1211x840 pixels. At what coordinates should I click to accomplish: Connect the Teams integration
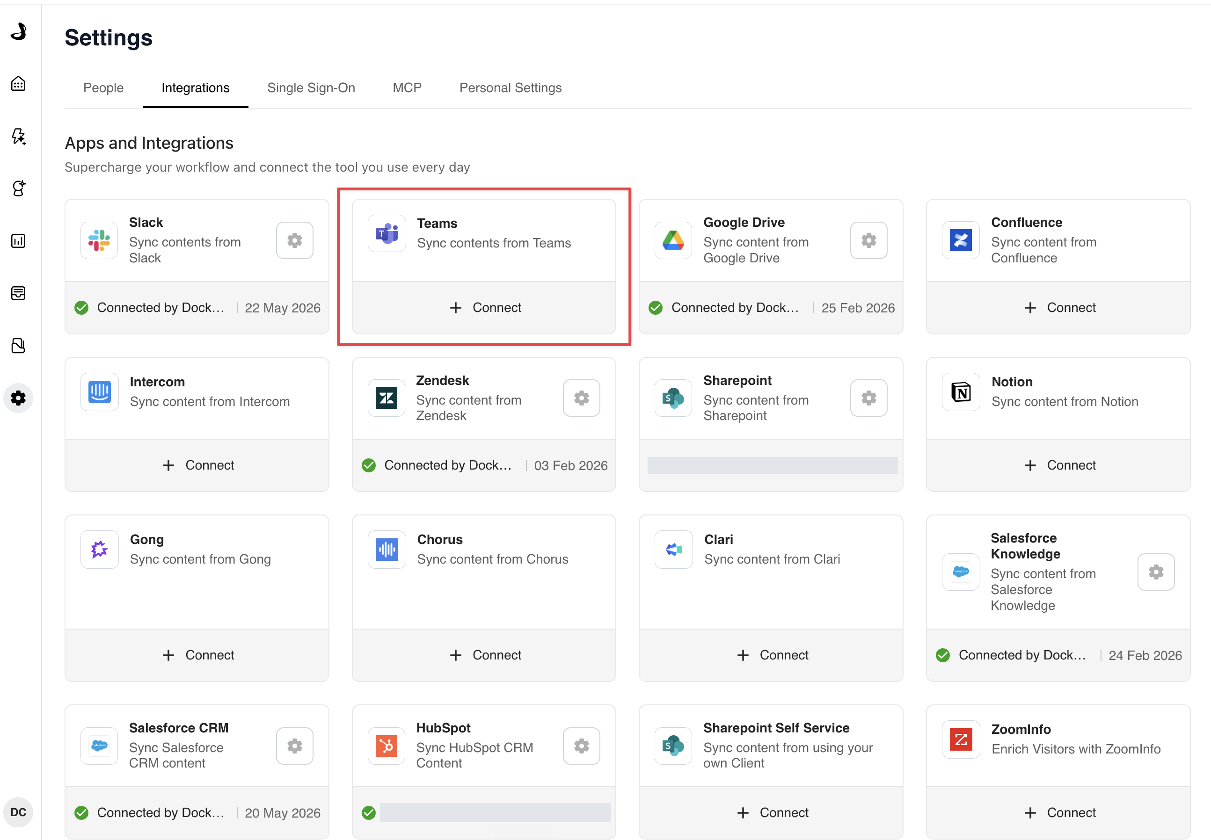484,308
